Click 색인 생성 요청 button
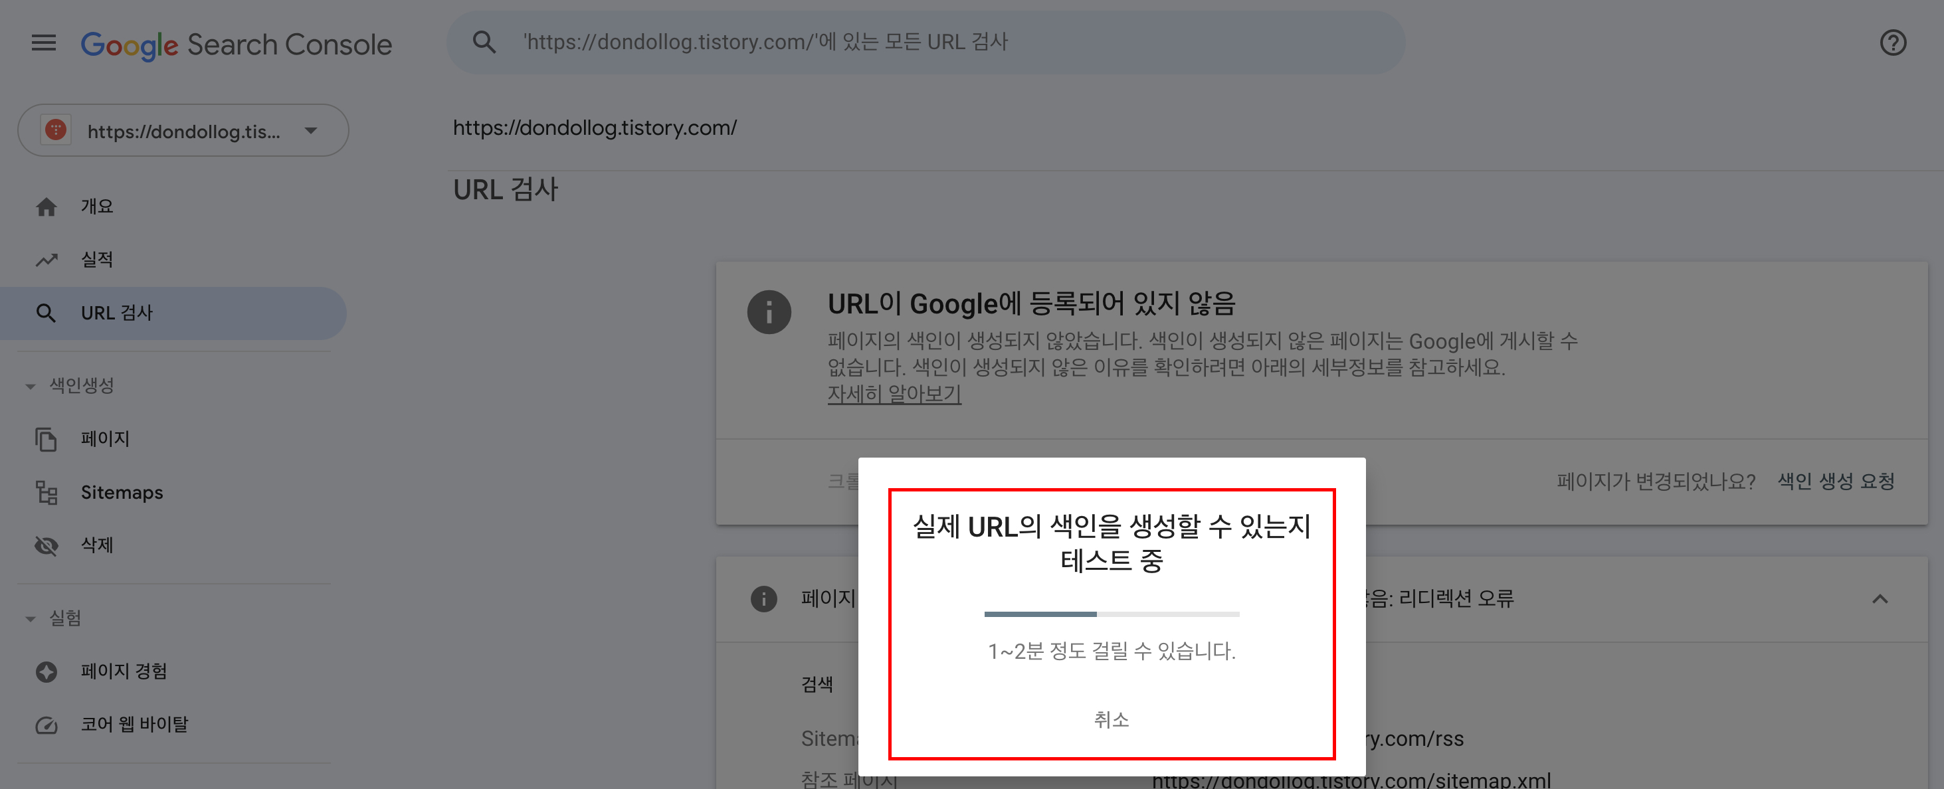 [x=1836, y=482]
